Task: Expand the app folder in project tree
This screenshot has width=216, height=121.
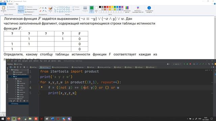Action: (16, 81)
